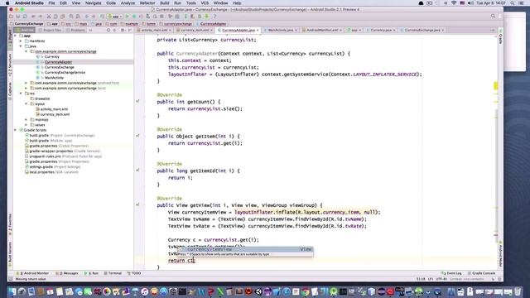Click the green Run app button
This screenshot has width=530, height=298.
[x=127, y=17]
